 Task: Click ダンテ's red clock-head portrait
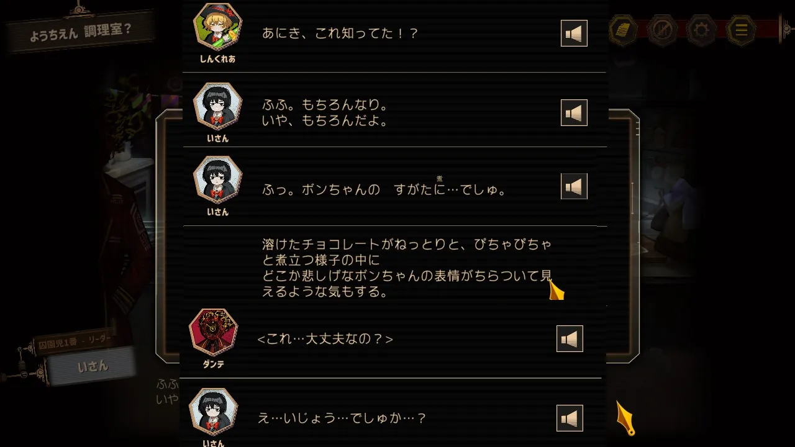point(213,332)
